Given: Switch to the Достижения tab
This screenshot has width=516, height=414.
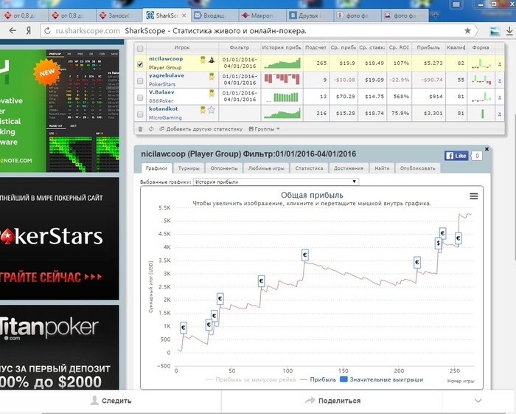Looking at the screenshot, I should click(349, 168).
